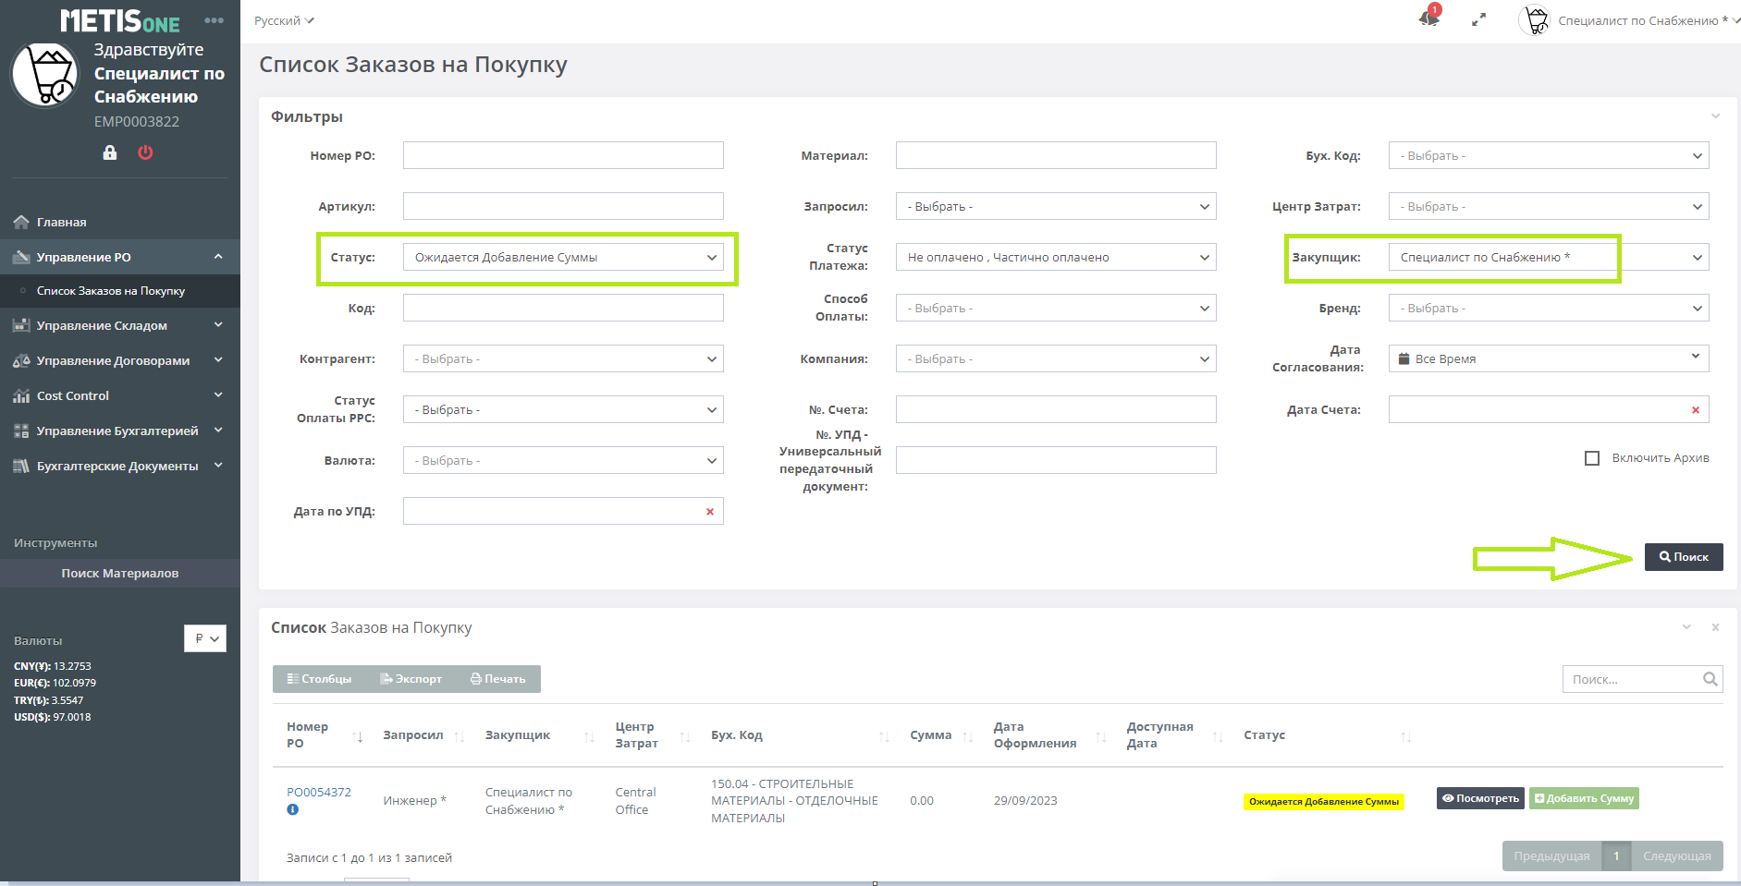The height and width of the screenshot is (886, 1741).
Task: Open the notifications bell icon
Action: click(1429, 18)
